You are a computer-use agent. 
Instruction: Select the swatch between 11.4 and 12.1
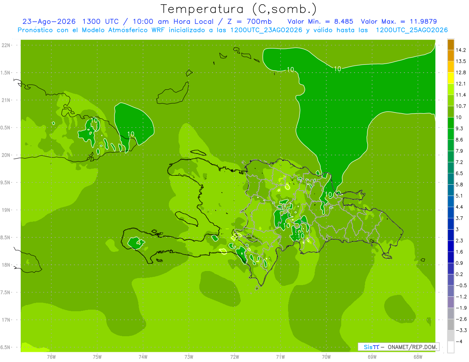pyautogui.click(x=451, y=89)
